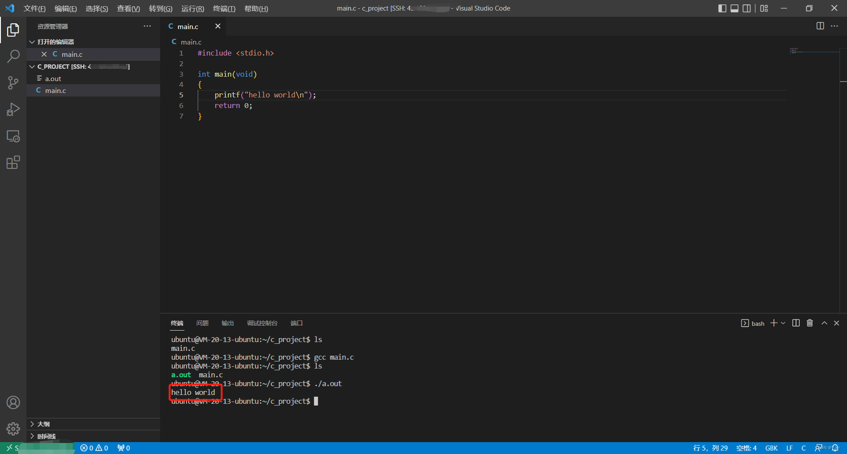Screen dimensions: 847x454
Task: Switch to the 输出 panel tab
Action: point(228,323)
